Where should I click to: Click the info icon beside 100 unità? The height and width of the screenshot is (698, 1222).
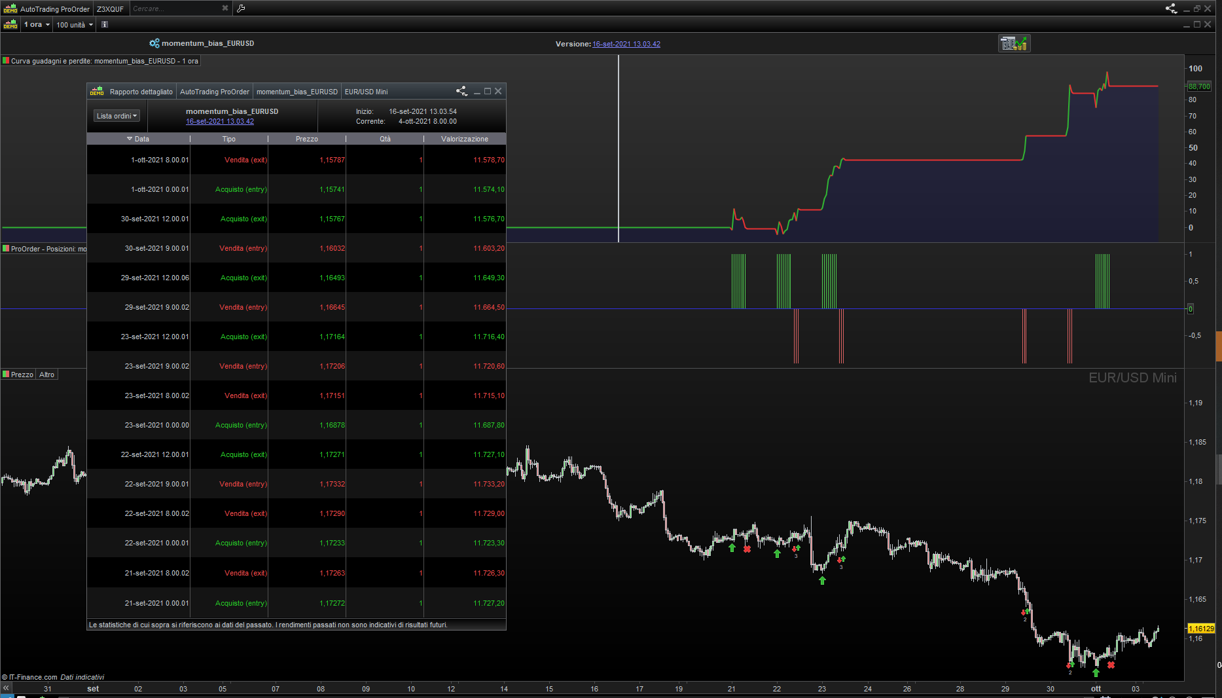(105, 25)
